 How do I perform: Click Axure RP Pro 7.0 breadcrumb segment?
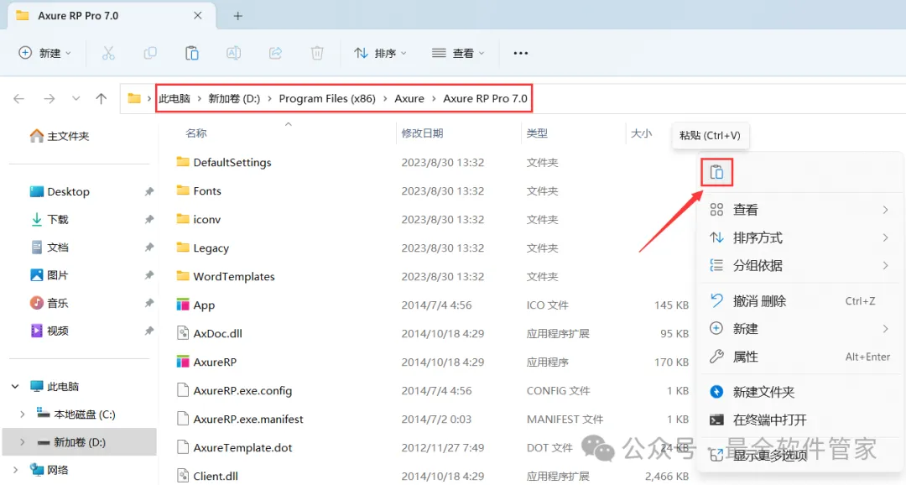coord(486,99)
